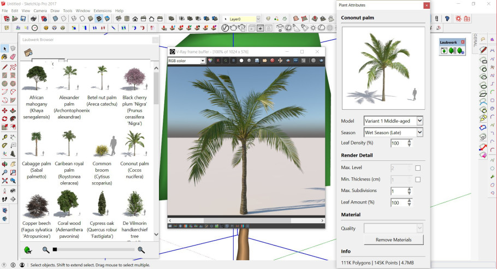Switch to RGB channels icon in frame buffer

click(x=210, y=61)
